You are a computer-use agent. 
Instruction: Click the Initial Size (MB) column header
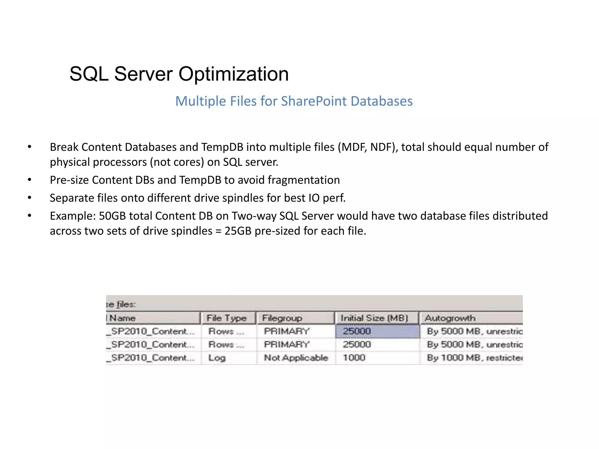coord(377,318)
